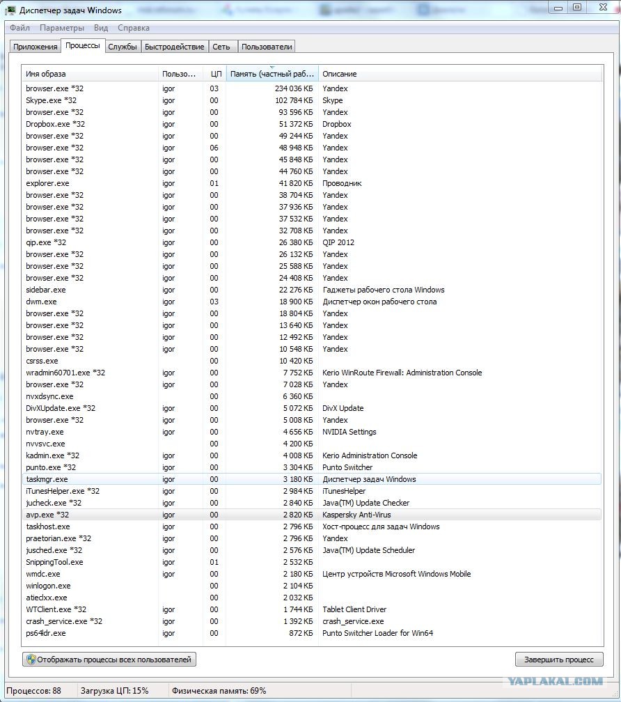Select nvxdsync.exe process row

(311, 396)
